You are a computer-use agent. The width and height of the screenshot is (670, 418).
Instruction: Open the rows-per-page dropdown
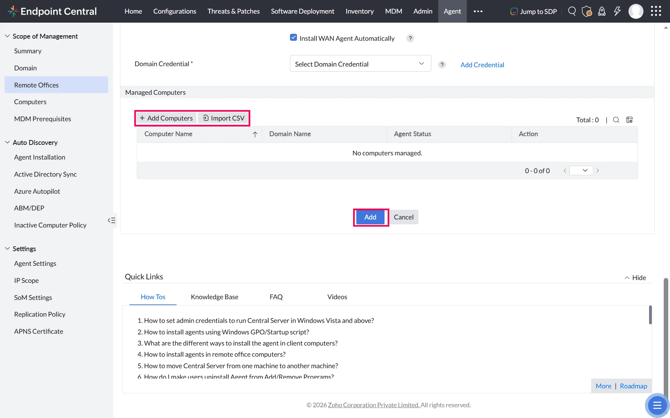[x=581, y=170]
